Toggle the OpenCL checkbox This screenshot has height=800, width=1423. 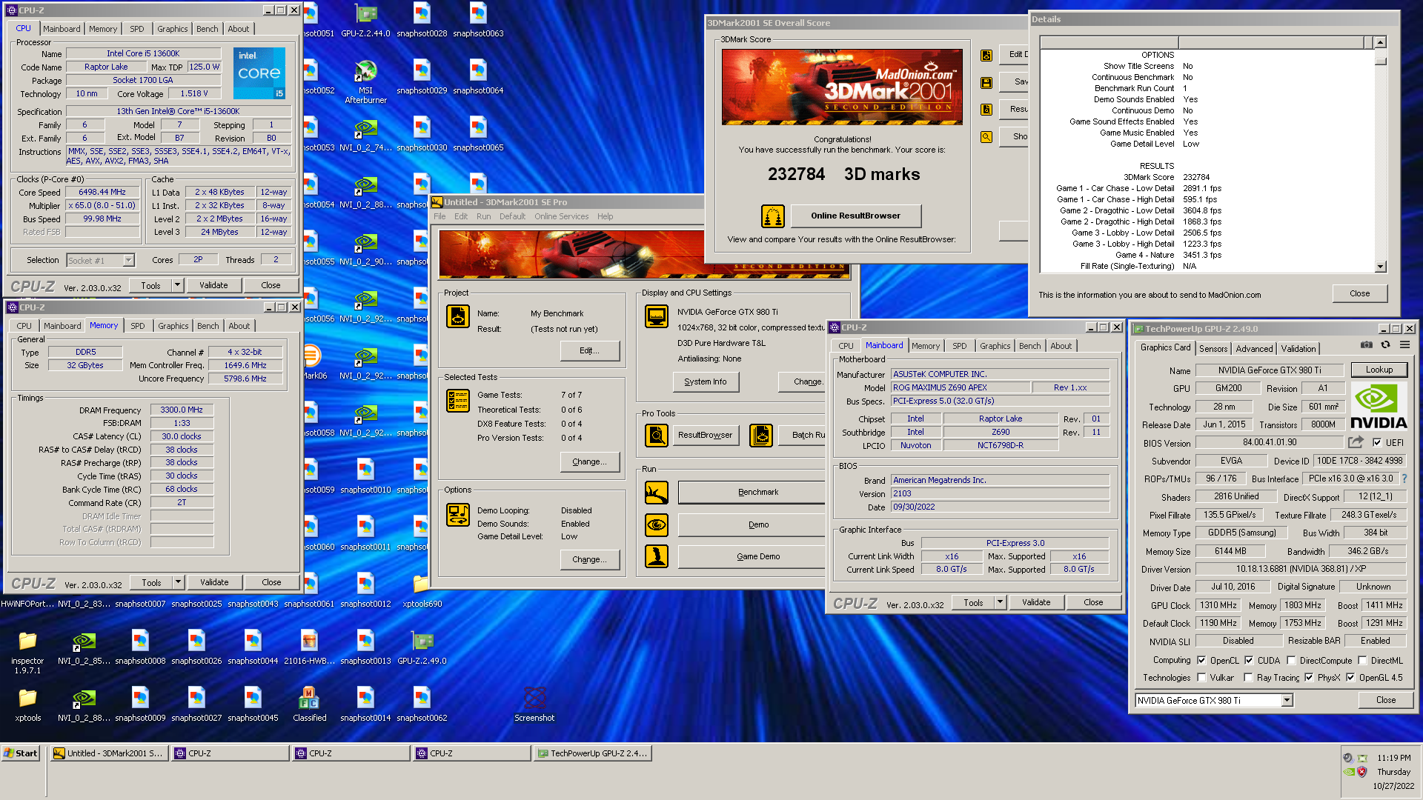coord(1201,660)
